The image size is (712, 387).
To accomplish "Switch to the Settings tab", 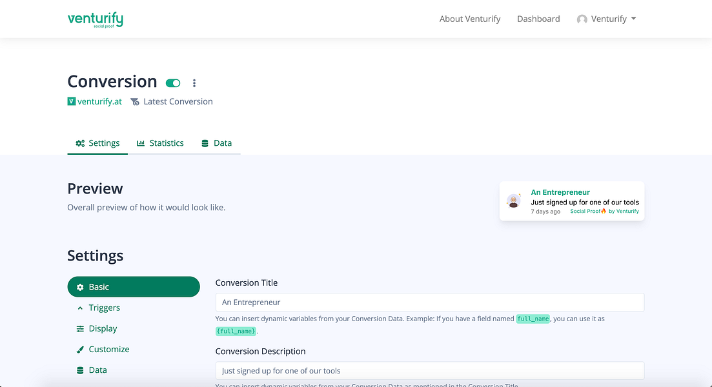I will (x=97, y=143).
